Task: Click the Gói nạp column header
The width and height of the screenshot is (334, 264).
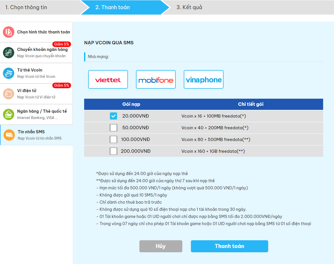Action: pos(131,104)
